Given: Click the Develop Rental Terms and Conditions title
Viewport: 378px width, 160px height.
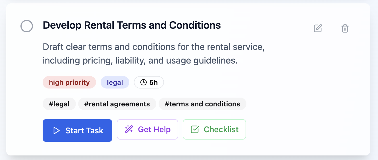Looking at the screenshot, I should pyautogui.click(x=132, y=25).
